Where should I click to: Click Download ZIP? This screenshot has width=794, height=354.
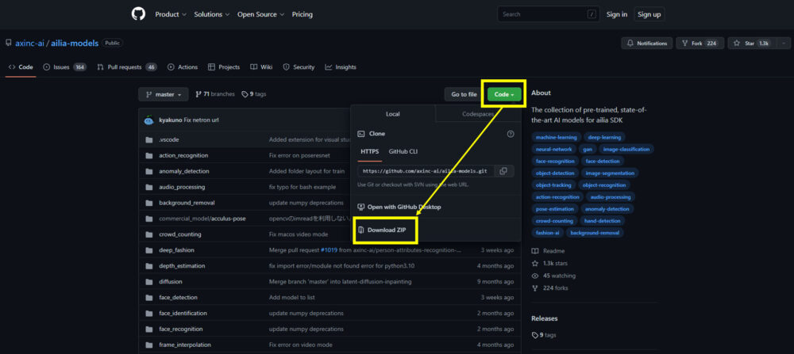point(386,230)
